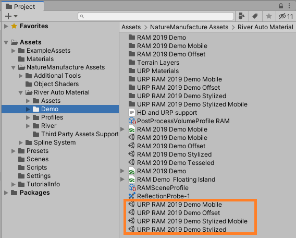Select RAM 2019 Demo Offset scene icon
Viewport: 296px width, 238px height.
tap(131, 146)
